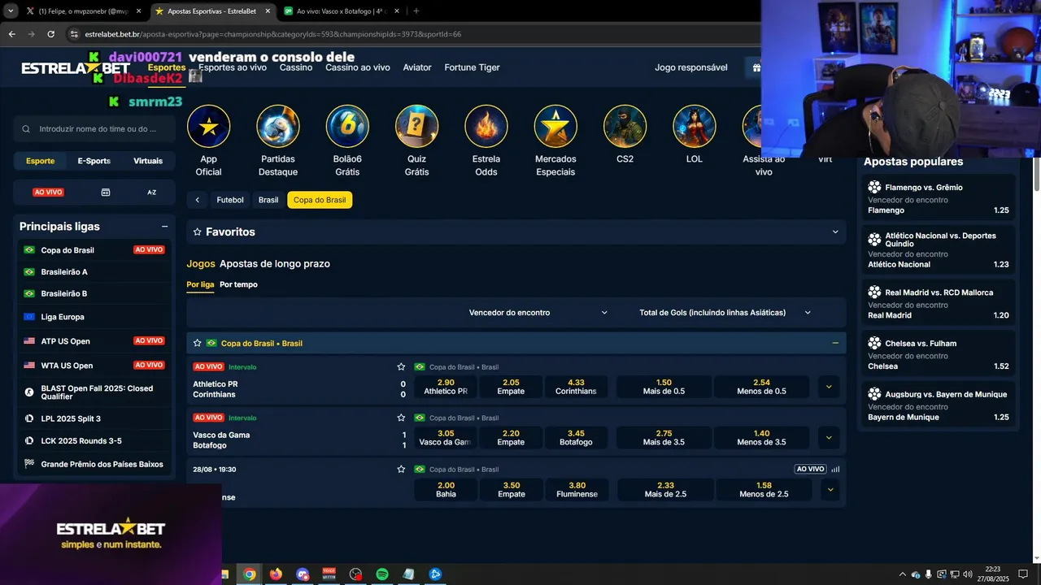Image resolution: width=1041 pixels, height=585 pixels.
Task: Open the browser tab search dropdown
Action: point(11,11)
